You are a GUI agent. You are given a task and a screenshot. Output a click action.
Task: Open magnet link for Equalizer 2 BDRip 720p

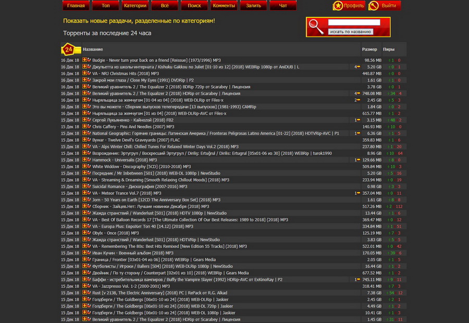pyautogui.click(x=89, y=86)
